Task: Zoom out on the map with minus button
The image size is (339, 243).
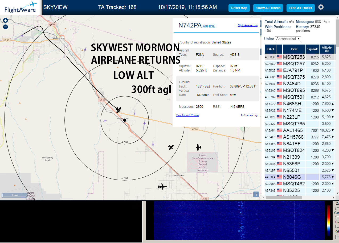Action: 5,27
